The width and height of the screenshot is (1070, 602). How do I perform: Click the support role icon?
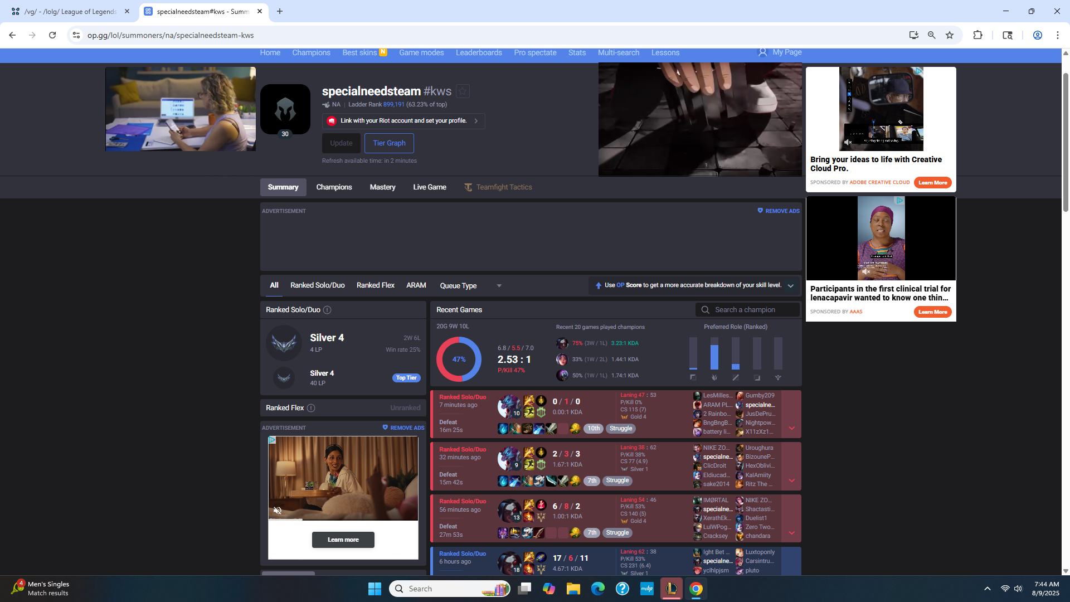tap(778, 377)
